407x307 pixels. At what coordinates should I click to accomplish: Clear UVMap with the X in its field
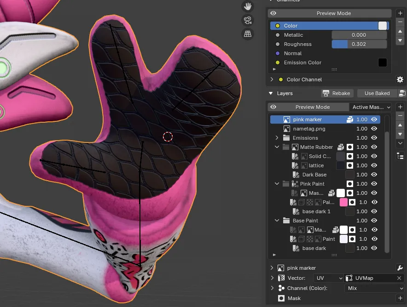(x=399, y=278)
